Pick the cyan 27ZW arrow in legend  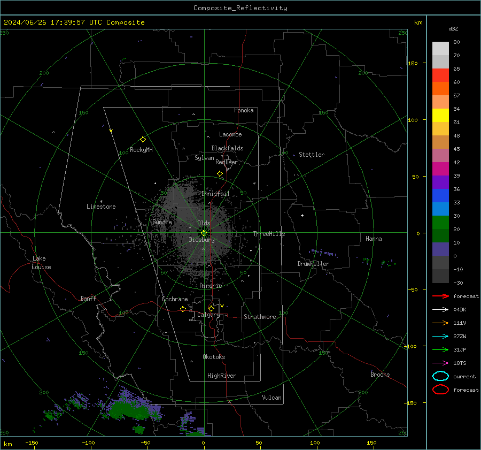coord(440,336)
